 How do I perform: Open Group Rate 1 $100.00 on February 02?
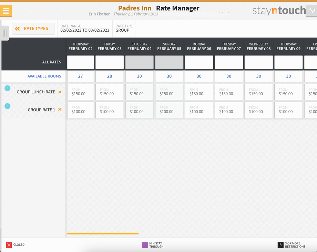pyautogui.click(x=81, y=110)
